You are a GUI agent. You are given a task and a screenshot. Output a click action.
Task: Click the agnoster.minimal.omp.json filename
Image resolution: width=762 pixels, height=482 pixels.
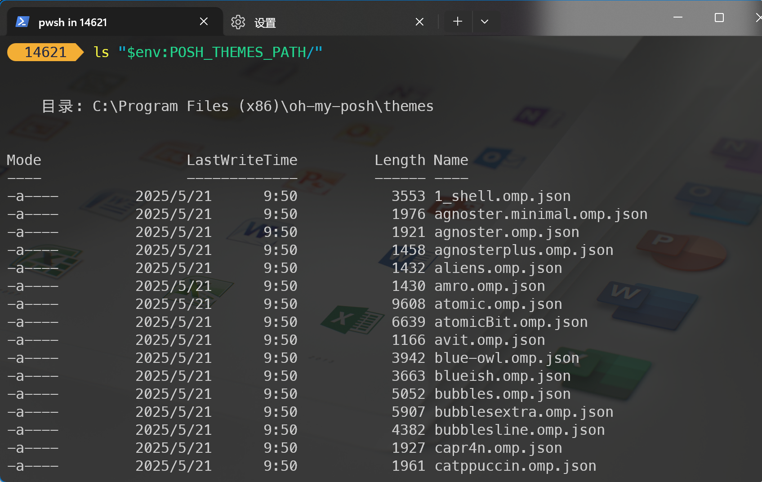pyautogui.click(x=540, y=214)
